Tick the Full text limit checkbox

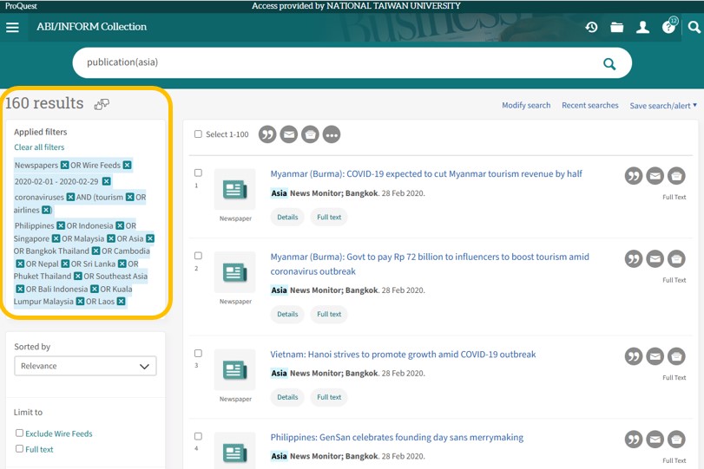click(x=19, y=449)
